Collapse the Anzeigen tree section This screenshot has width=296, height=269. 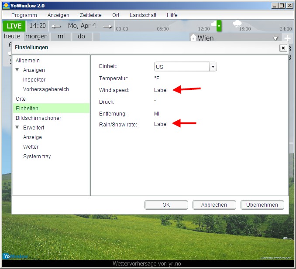pos(17,70)
